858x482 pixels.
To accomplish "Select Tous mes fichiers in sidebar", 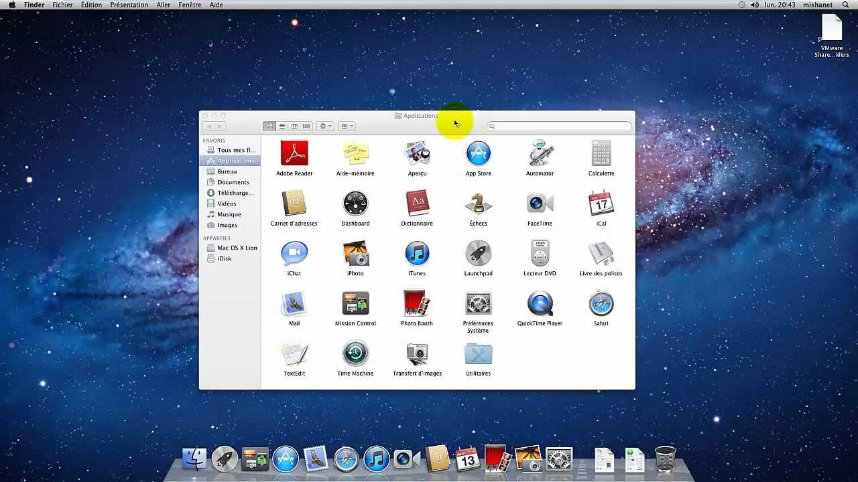I will coord(230,150).
